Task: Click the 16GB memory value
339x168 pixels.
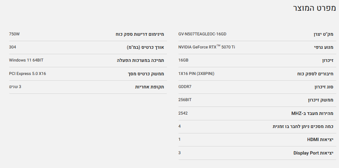Action: pos(183,60)
